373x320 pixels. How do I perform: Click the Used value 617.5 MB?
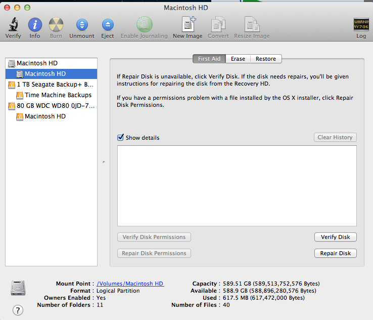(x=263, y=298)
